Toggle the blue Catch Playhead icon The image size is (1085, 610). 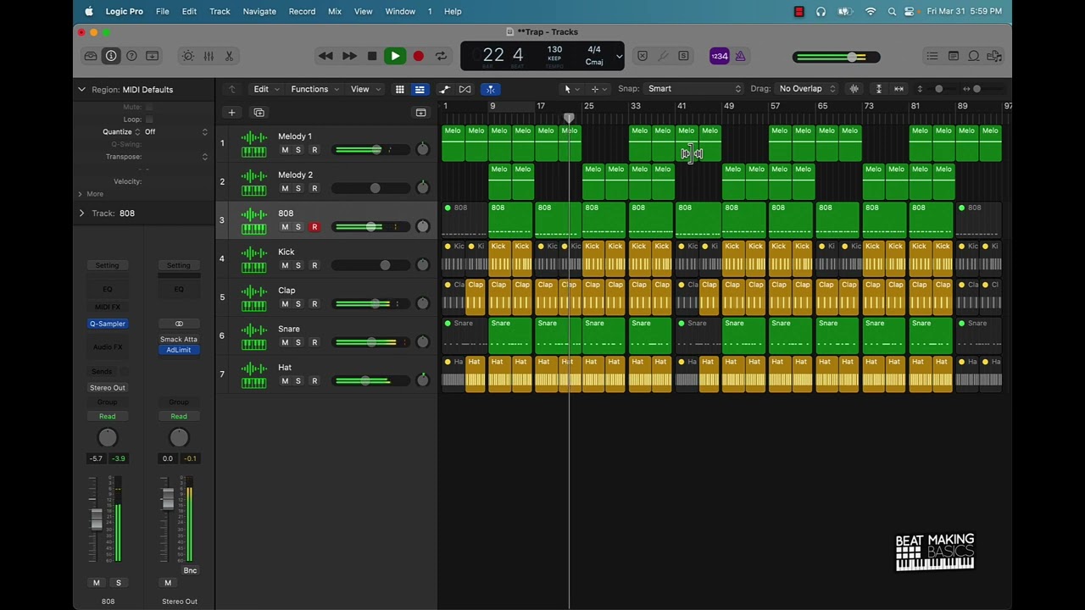491,89
